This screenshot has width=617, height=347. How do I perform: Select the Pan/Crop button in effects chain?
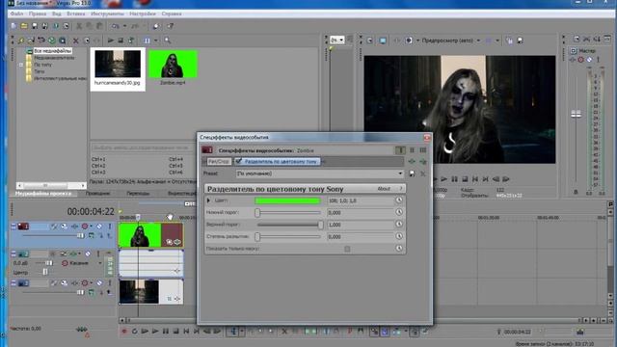click(x=219, y=161)
